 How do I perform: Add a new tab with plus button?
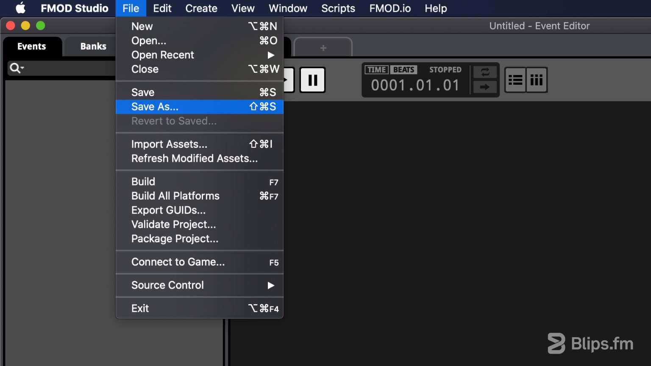coord(323,47)
